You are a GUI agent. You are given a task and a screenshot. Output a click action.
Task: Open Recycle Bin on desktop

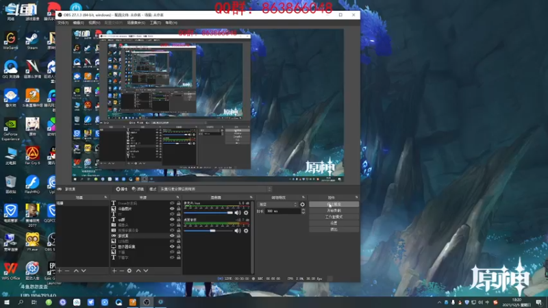10,184
